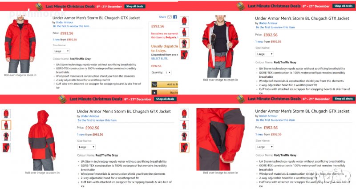This screenshot has height=189, width=356.
Task: Select the pocket close-up thumbnail beside the pocket close-up image
Action: (184, 148)
